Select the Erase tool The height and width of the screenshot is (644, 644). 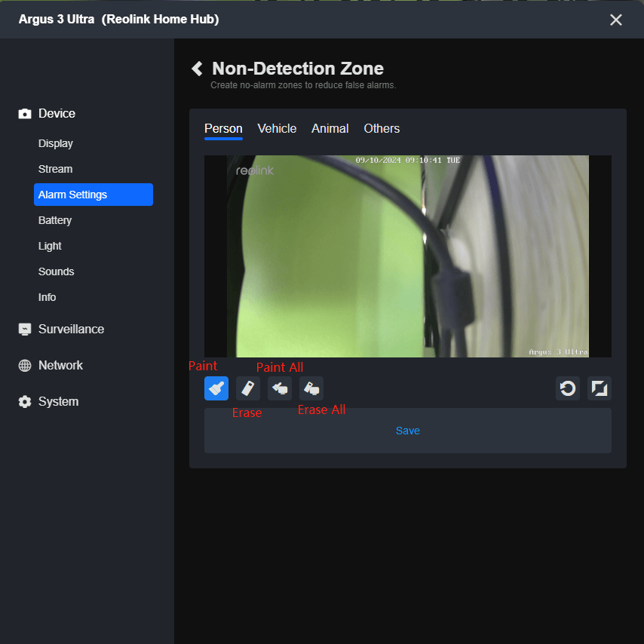[x=247, y=388]
